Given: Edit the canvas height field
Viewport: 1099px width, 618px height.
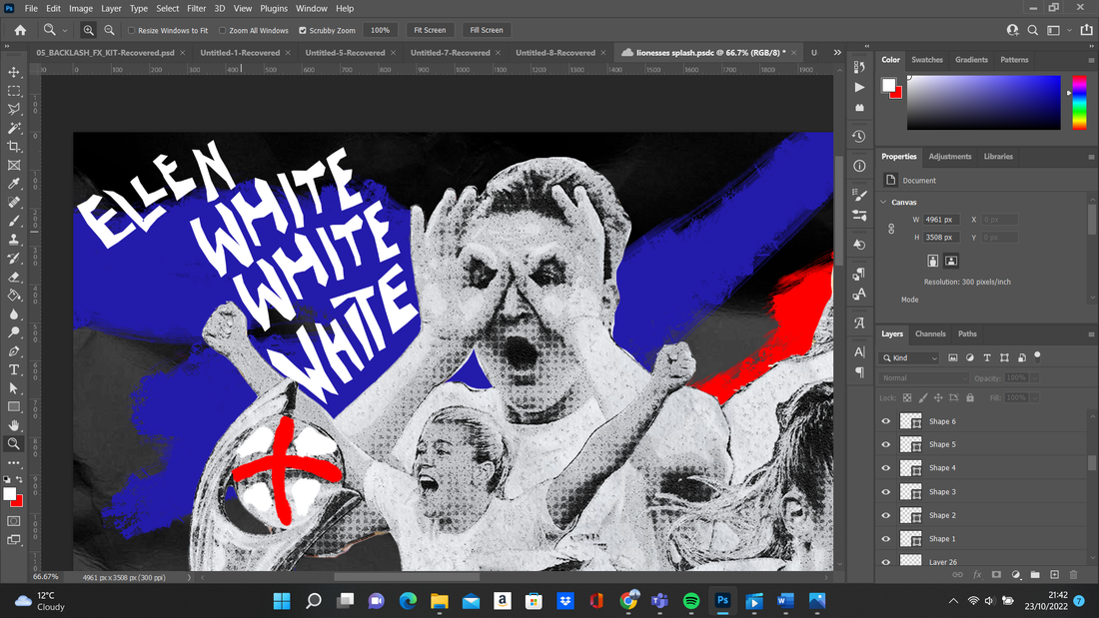Looking at the screenshot, I should [x=940, y=238].
